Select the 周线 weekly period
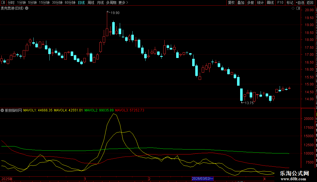This screenshot has width=317, height=182. pyautogui.click(x=91, y=3)
